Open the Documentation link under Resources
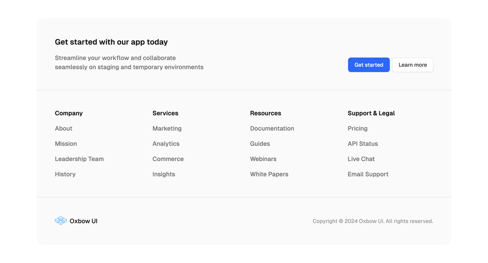 272,128
